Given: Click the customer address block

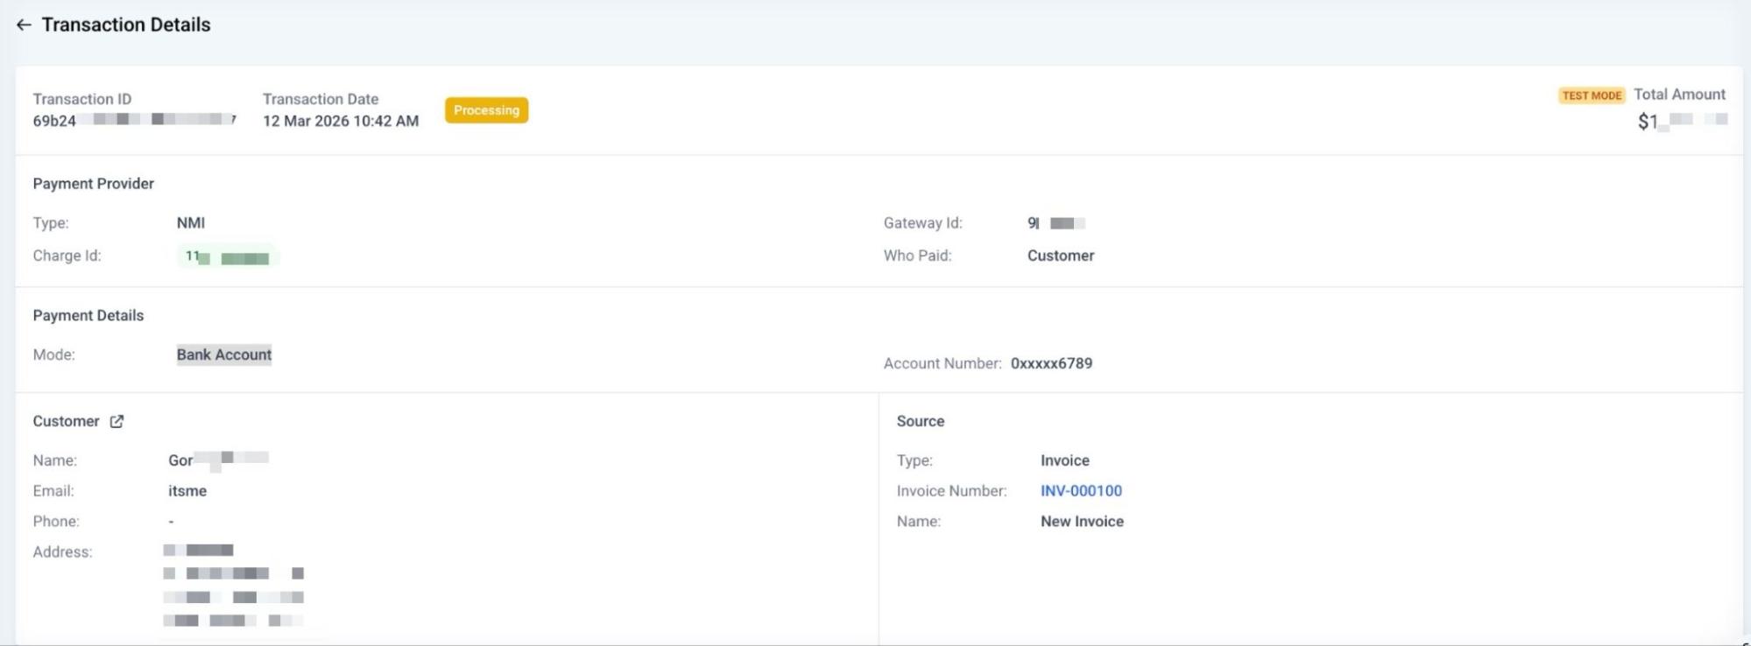Looking at the screenshot, I should coord(233,586).
